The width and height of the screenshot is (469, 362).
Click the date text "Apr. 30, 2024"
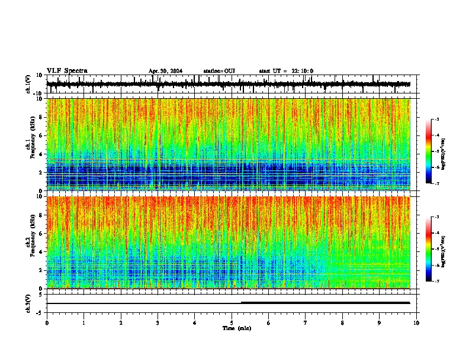(165, 71)
